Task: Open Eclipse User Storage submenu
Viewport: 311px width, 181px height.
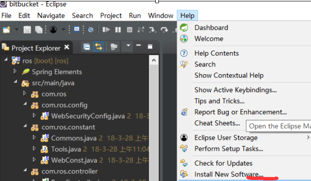Action: pyautogui.click(x=244, y=138)
